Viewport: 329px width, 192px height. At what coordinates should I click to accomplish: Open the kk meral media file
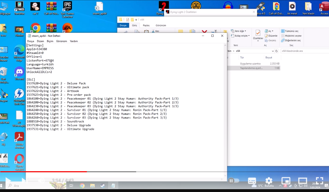coord(292,8)
